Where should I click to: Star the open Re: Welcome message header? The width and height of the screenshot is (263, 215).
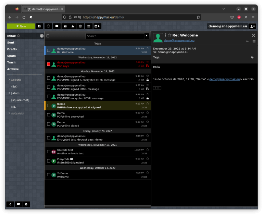point(170,35)
